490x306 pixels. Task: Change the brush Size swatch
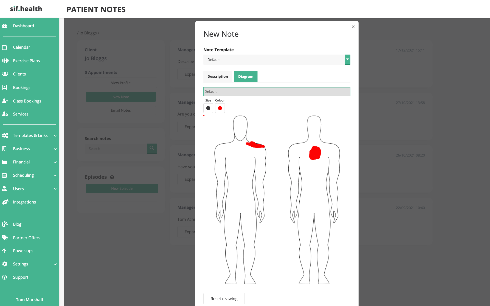[208, 108]
